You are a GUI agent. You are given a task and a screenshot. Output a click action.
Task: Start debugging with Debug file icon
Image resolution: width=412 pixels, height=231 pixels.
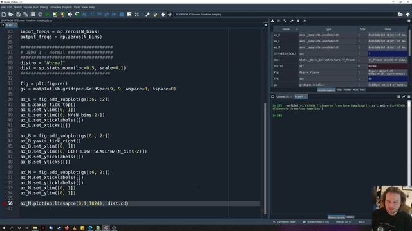(x=84, y=14)
